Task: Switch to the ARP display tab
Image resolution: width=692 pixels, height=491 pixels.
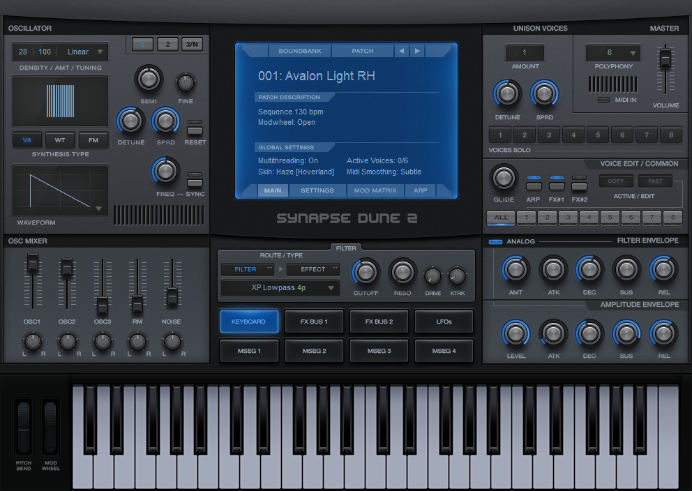Action: [x=420, y=190]
